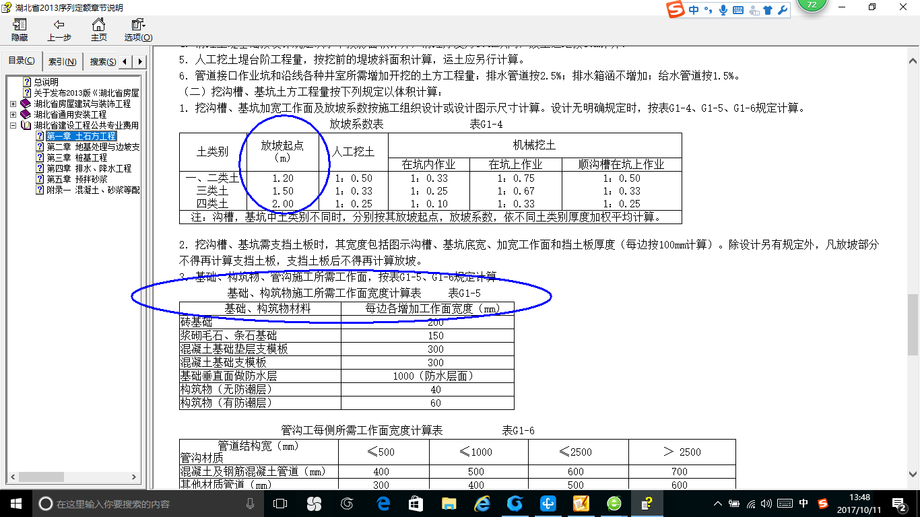Click the content area vertical scrollbar thumb
The height and width of the screenshot is (517, 920).
913,324
